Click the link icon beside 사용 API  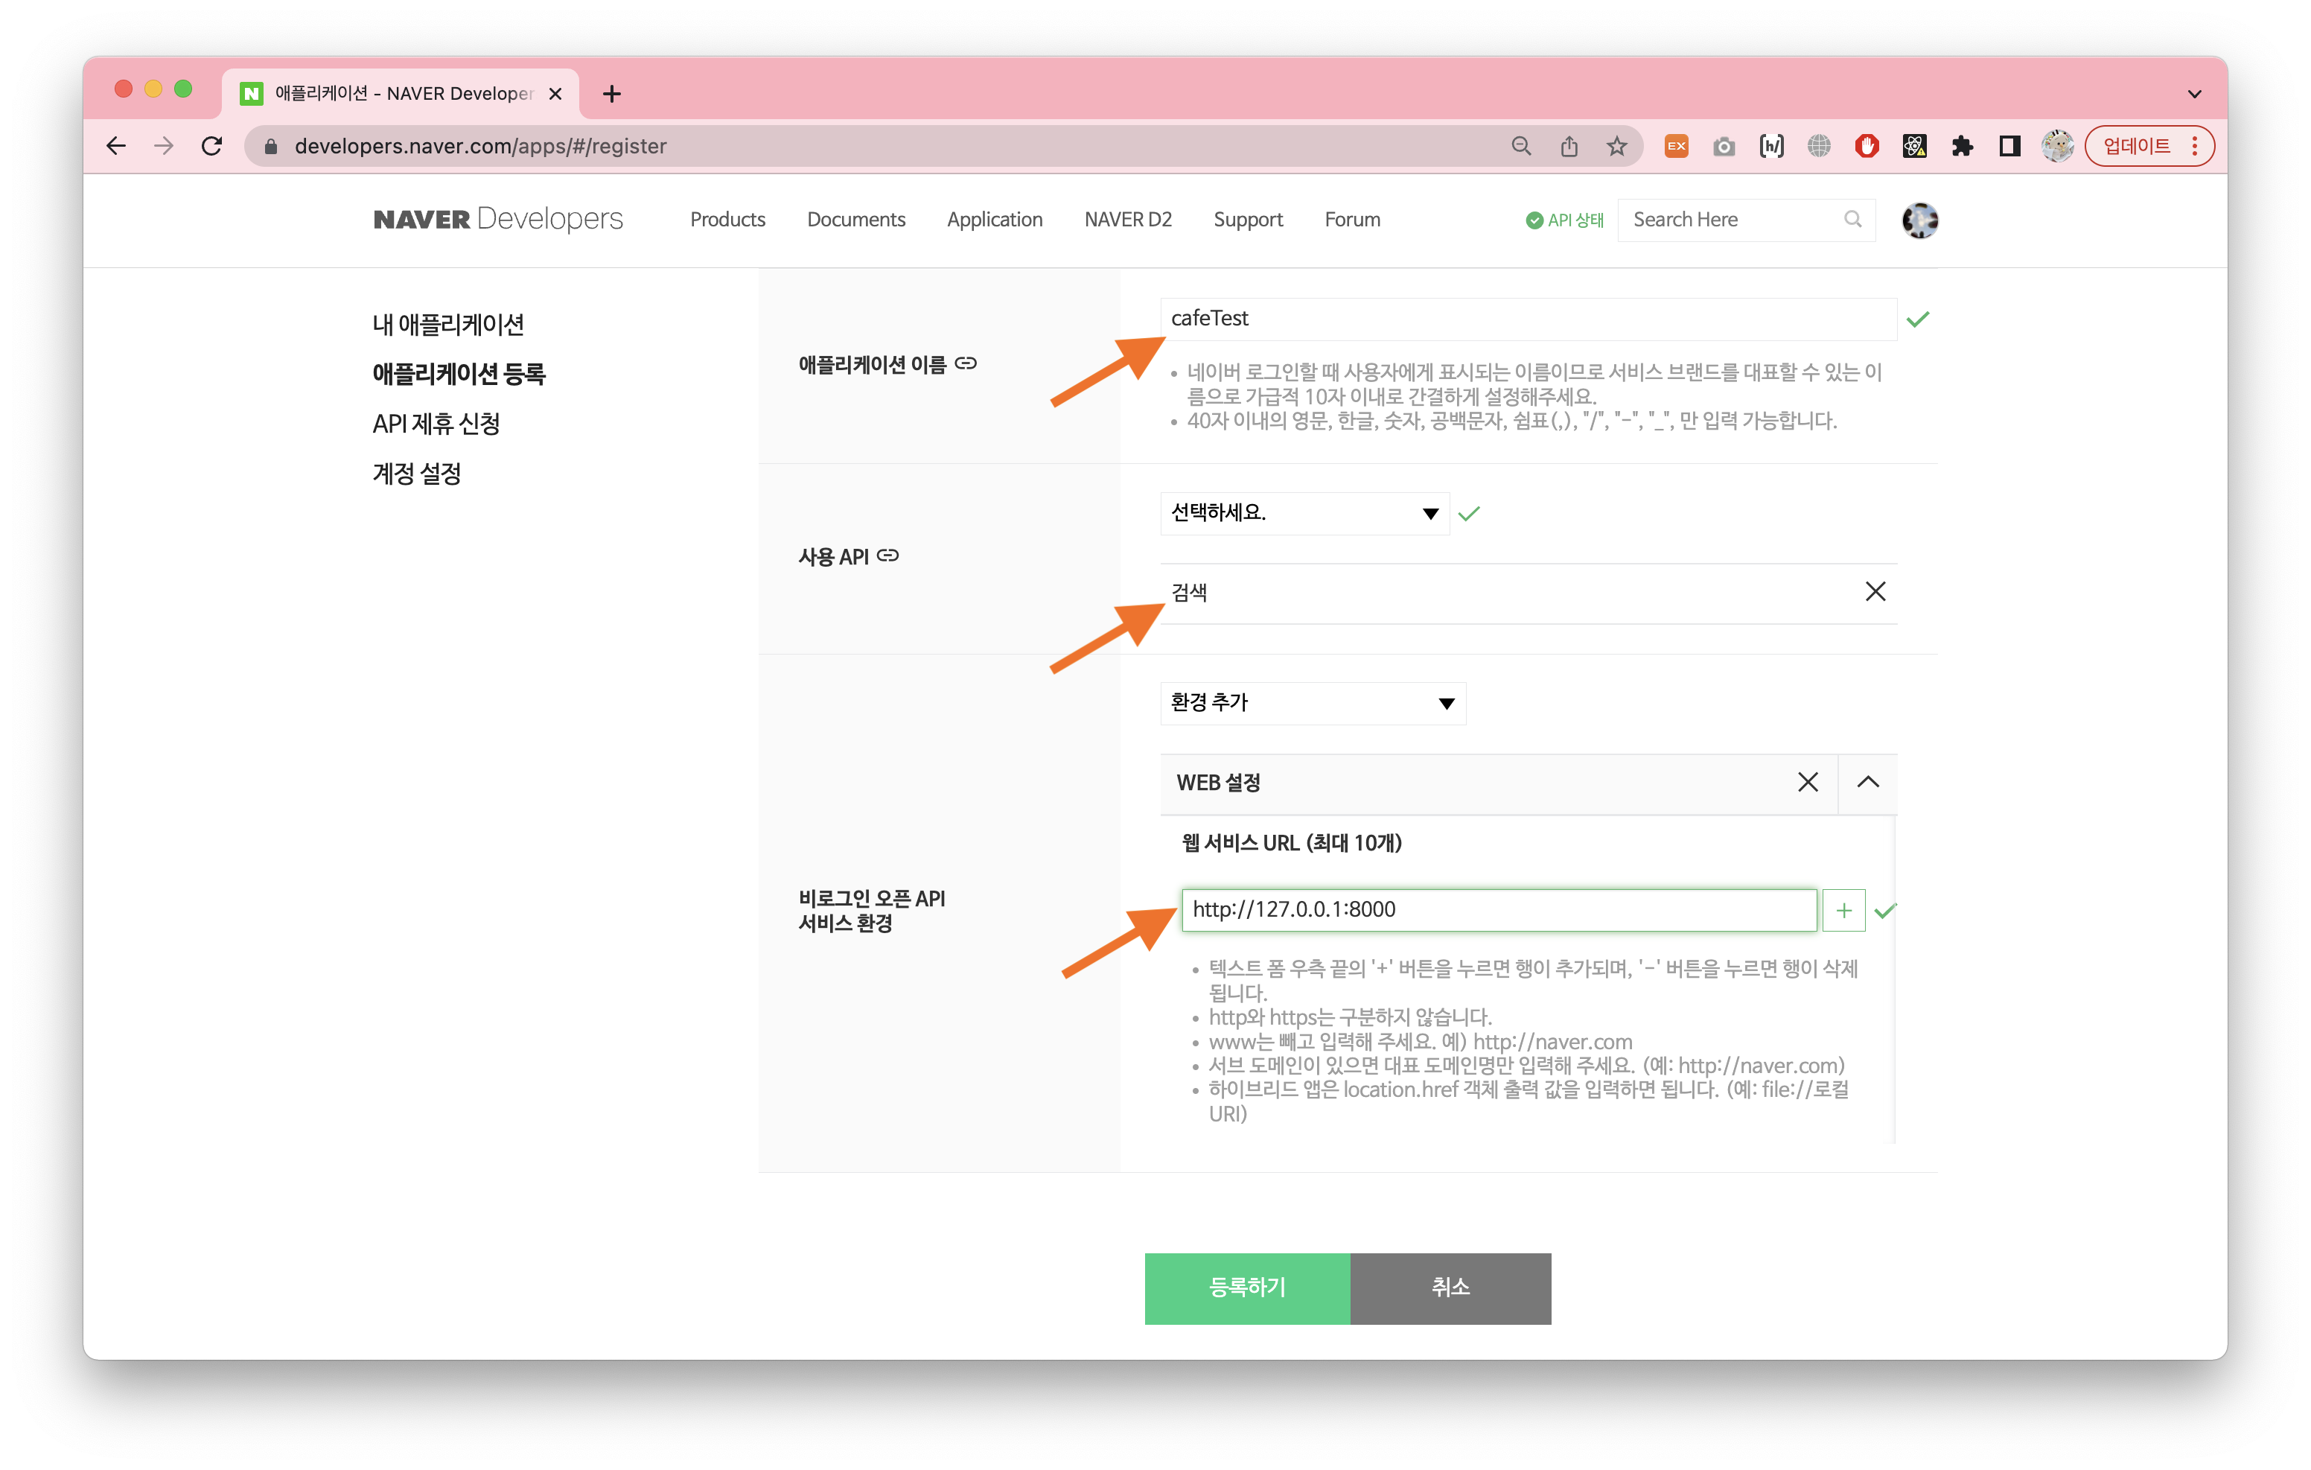click(887, 556)
